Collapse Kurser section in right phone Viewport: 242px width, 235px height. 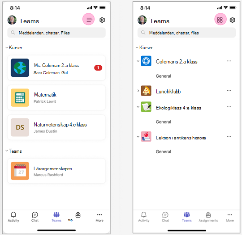coord(137,47)
